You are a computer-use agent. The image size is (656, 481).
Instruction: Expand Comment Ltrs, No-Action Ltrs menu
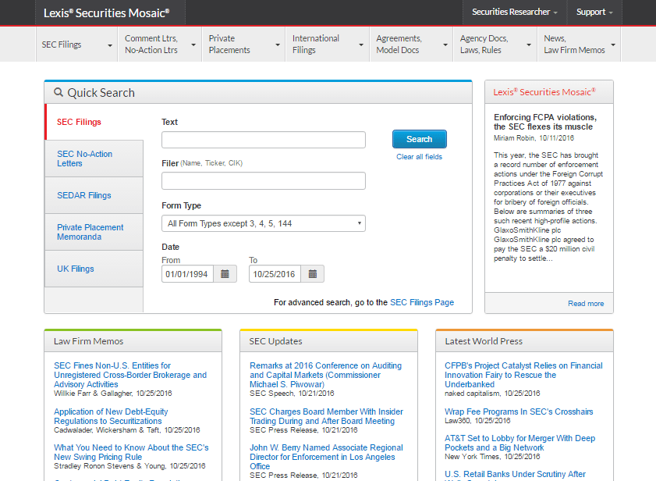click(160, 45)
